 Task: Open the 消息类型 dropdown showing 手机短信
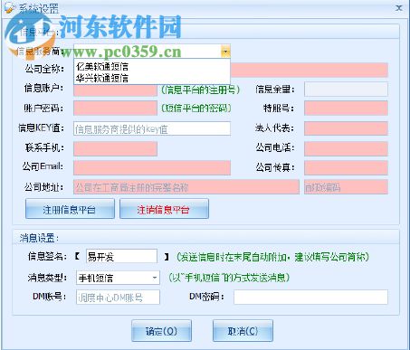tap(118, 278)
